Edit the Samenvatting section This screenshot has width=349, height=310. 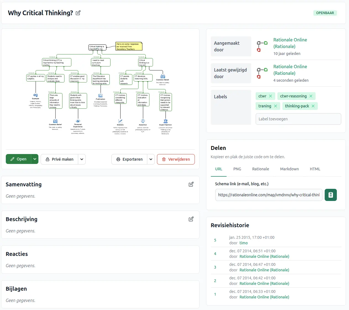coord(191,184)
